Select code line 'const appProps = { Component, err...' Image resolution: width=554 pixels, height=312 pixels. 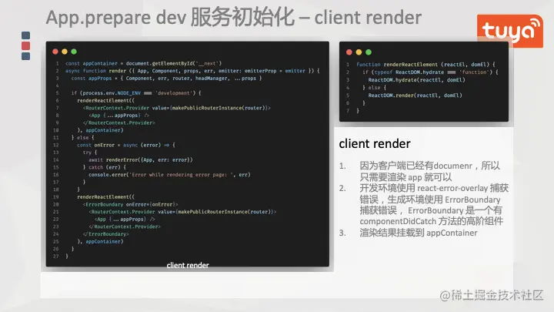(x=166, y=78)
